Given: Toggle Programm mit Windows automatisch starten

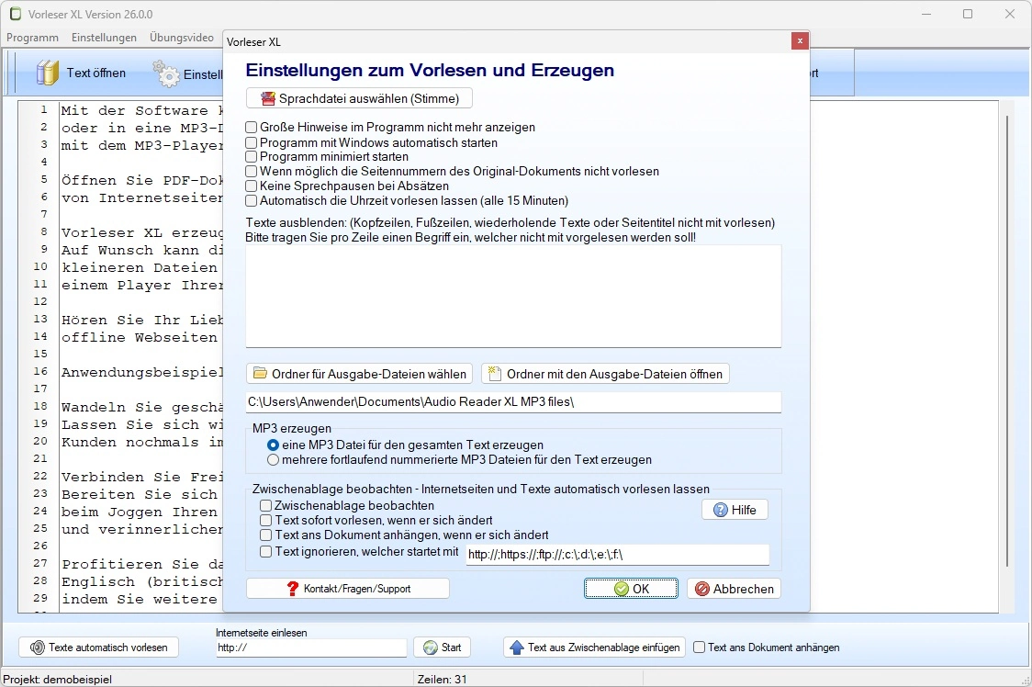Looking at the screenshot, I should pos(252,142).
